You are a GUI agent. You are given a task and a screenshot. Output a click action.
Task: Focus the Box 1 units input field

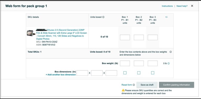click(125, 37)
